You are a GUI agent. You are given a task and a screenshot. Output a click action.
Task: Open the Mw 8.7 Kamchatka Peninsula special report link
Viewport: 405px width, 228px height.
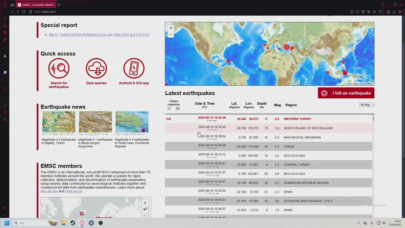(x=99, y=35)
